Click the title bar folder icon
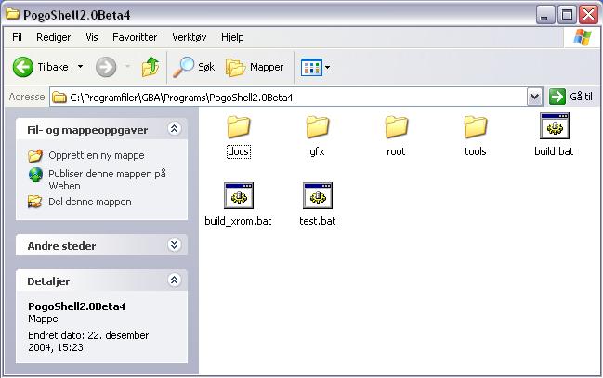The height and width of the screenshot is (378, 603). coord(13,14)
